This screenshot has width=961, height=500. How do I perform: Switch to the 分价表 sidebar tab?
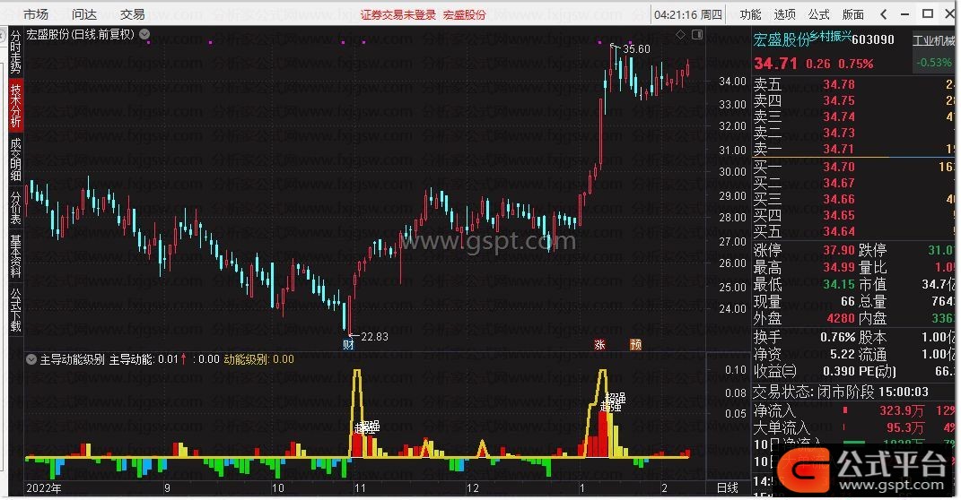point(15,208)
